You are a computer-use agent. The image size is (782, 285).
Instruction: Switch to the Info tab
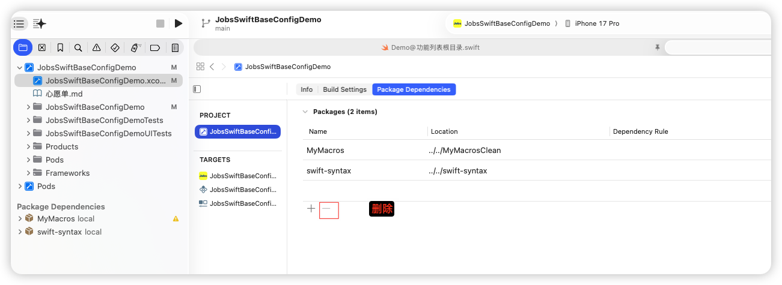point(307,89)
